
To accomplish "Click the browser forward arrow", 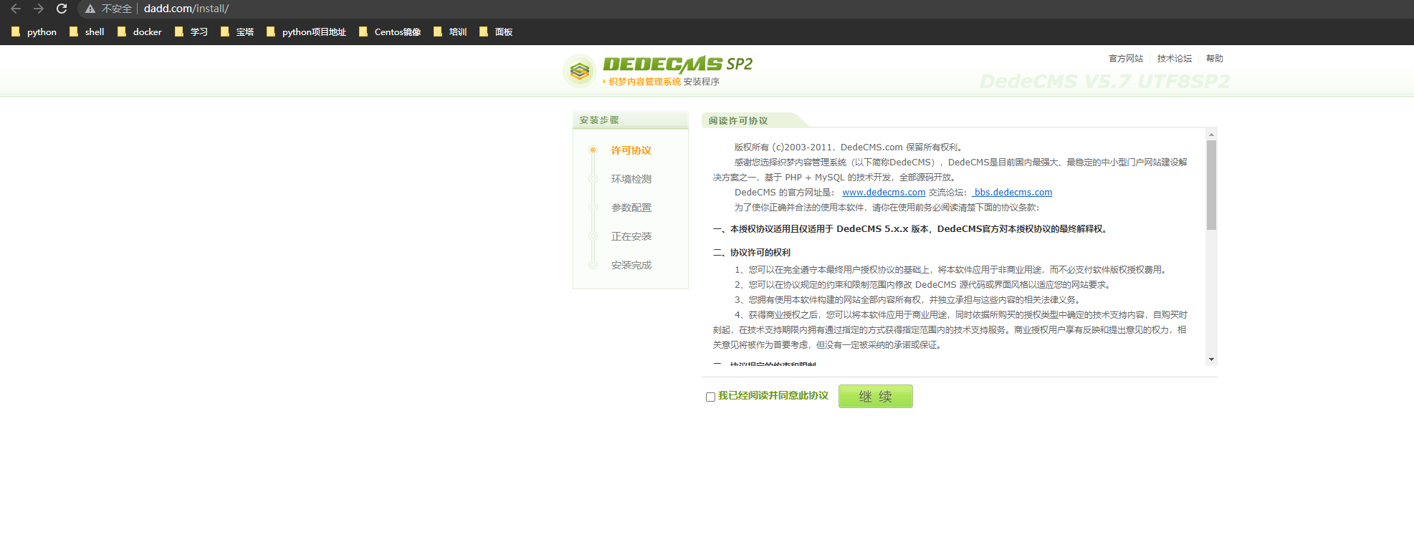I will [39, 9].
